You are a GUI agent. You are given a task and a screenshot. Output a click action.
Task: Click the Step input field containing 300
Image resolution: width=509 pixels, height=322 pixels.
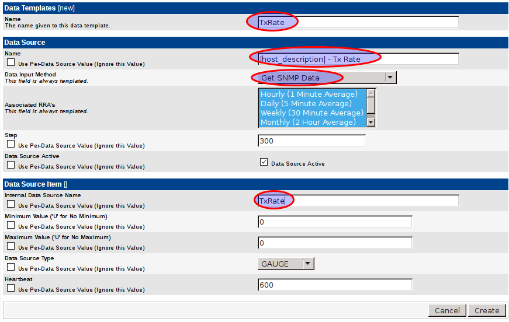point(311,141)
